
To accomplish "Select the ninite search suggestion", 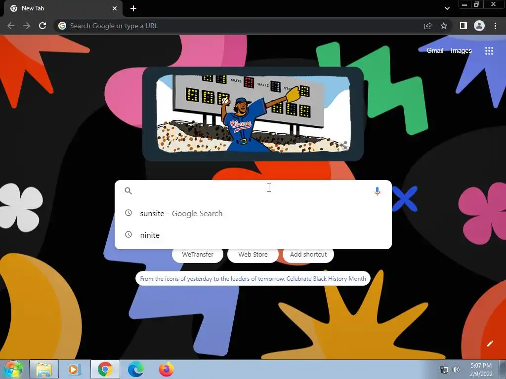I will (253, 235).
